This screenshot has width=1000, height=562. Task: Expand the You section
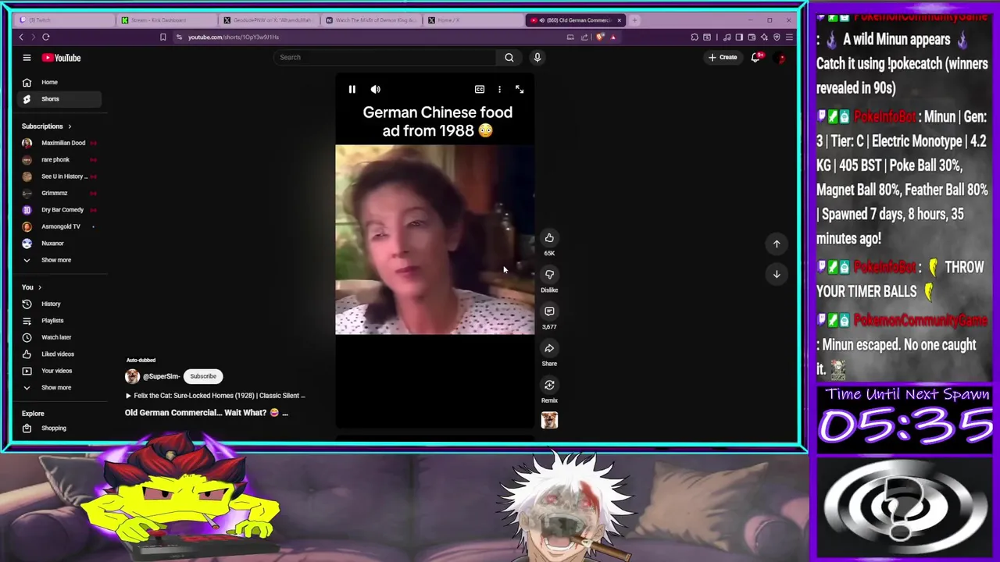point(32,287)
